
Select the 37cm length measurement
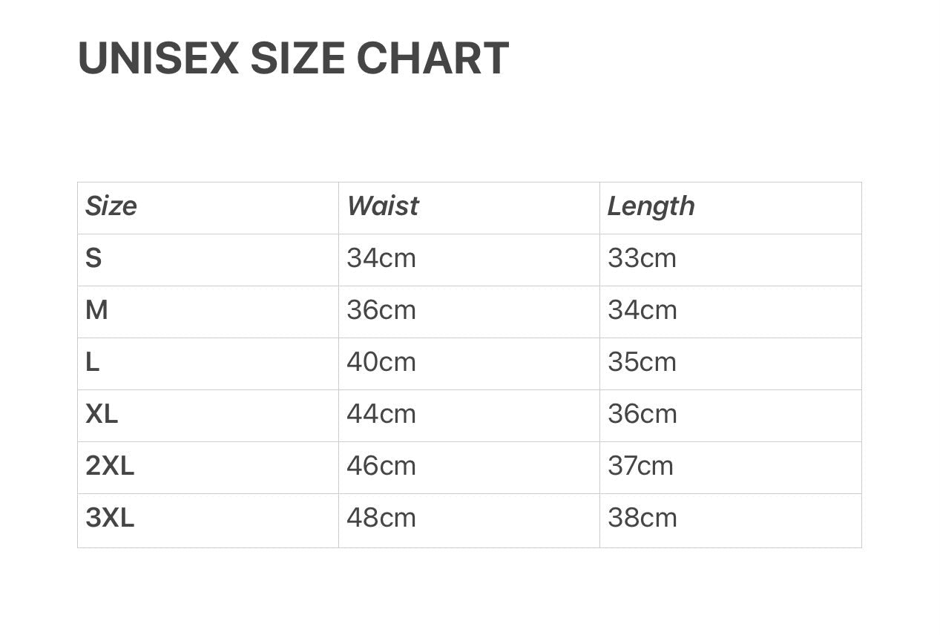tap(640, 466)
